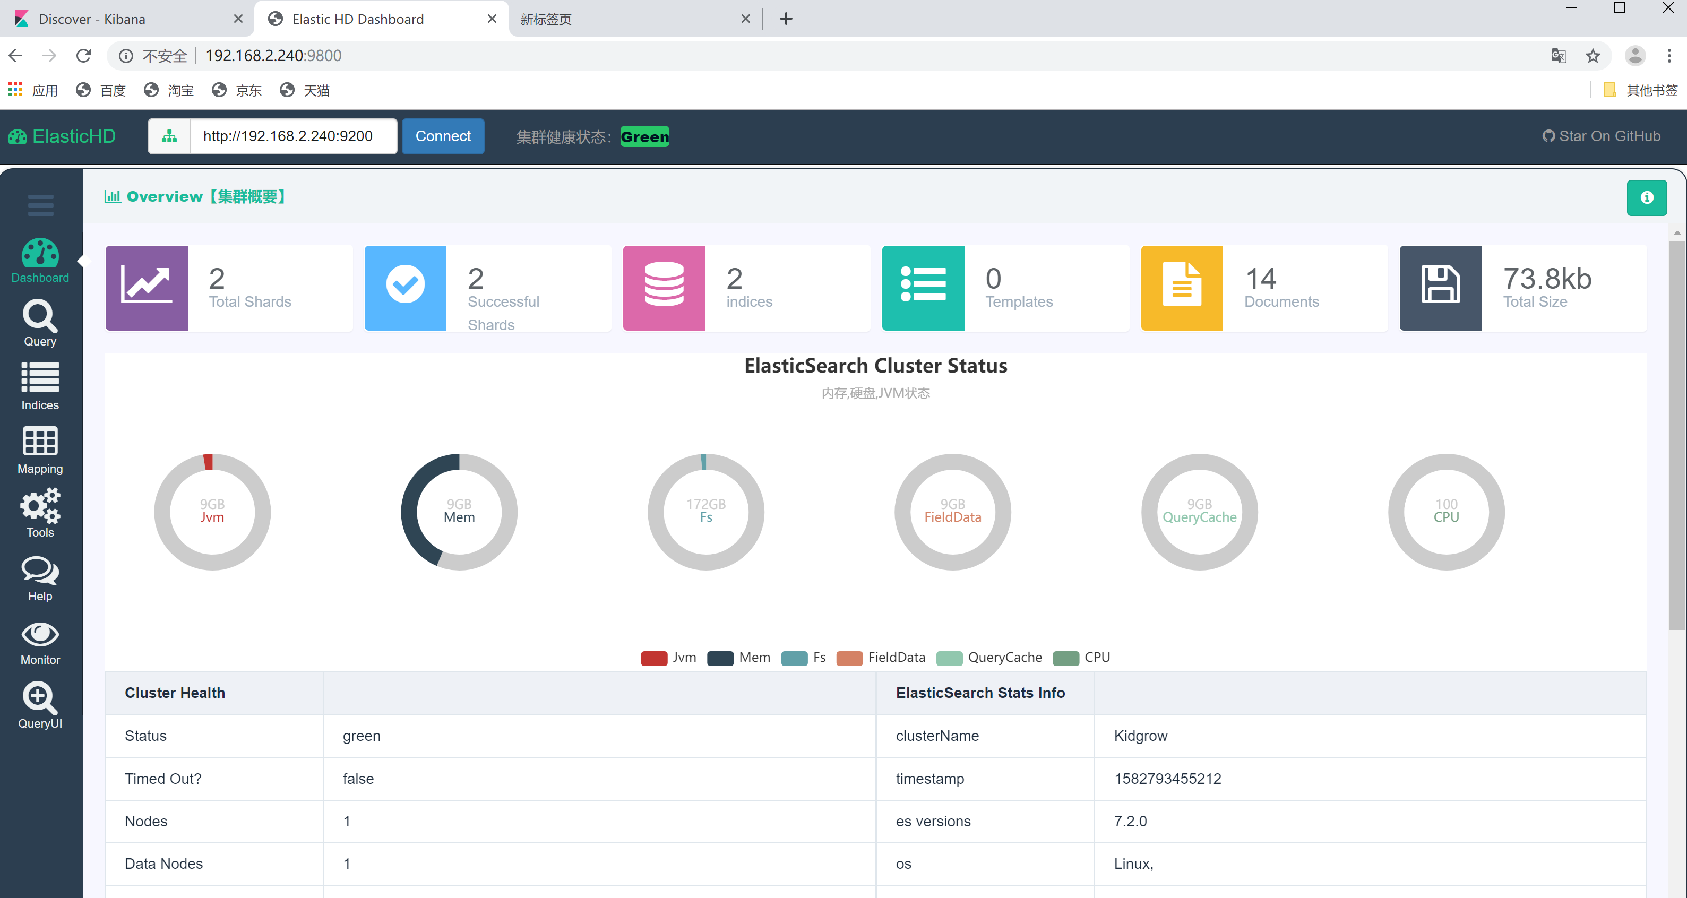
Task: Open the 百度 bookmark
Action: coord(101,90)
